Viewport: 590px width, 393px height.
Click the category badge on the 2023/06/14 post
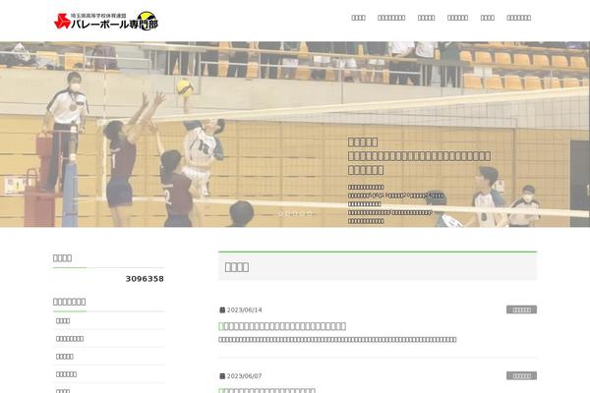click(521, 309)
